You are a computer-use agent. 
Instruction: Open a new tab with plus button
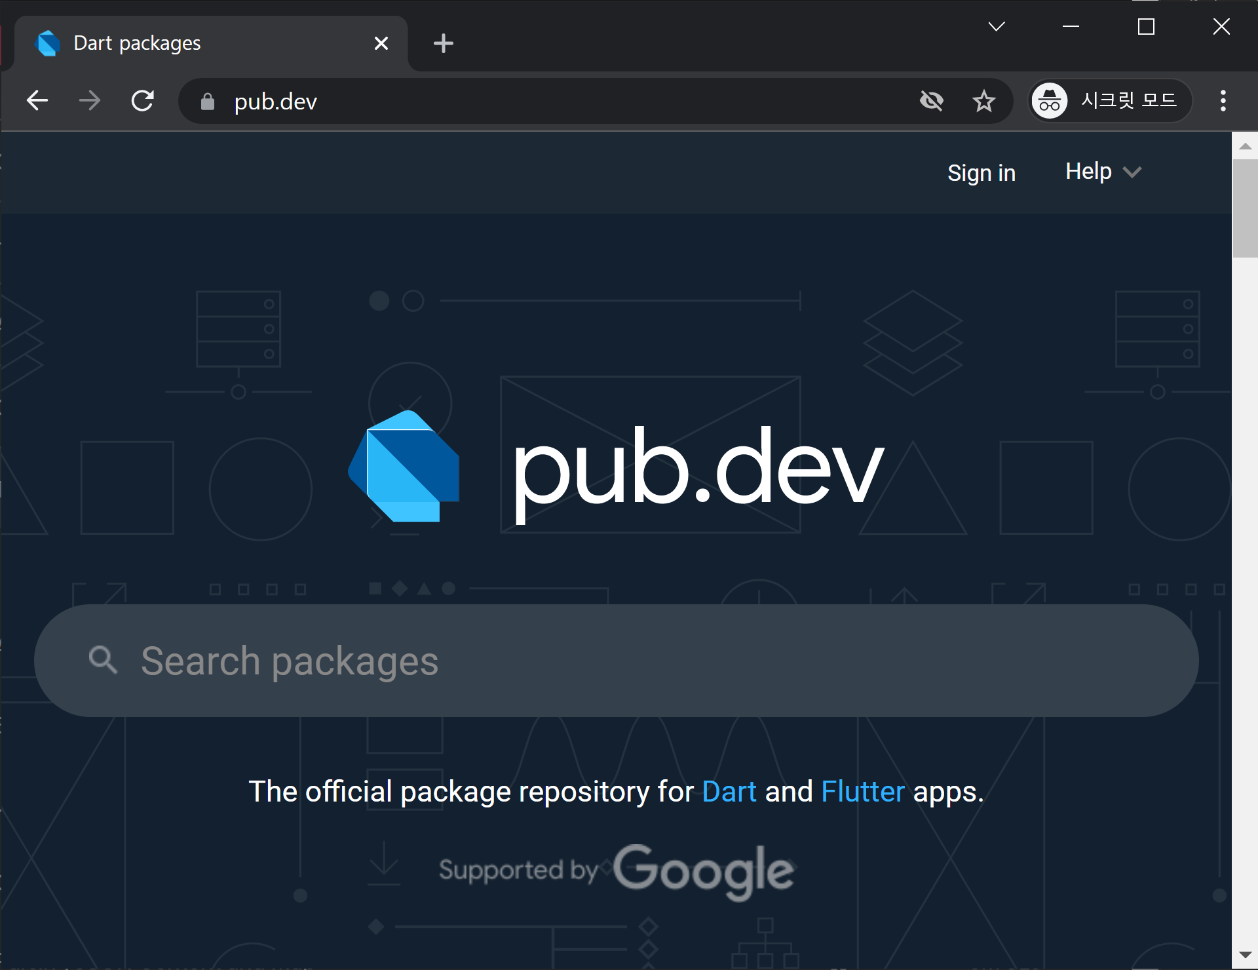click(444, 44)
